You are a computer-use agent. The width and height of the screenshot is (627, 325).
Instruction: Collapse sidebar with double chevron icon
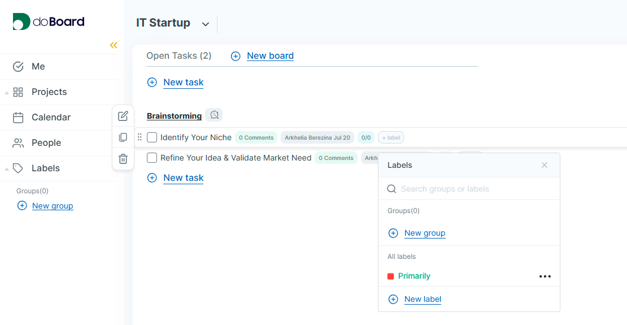pyautogui.click(x=114, y=45)
